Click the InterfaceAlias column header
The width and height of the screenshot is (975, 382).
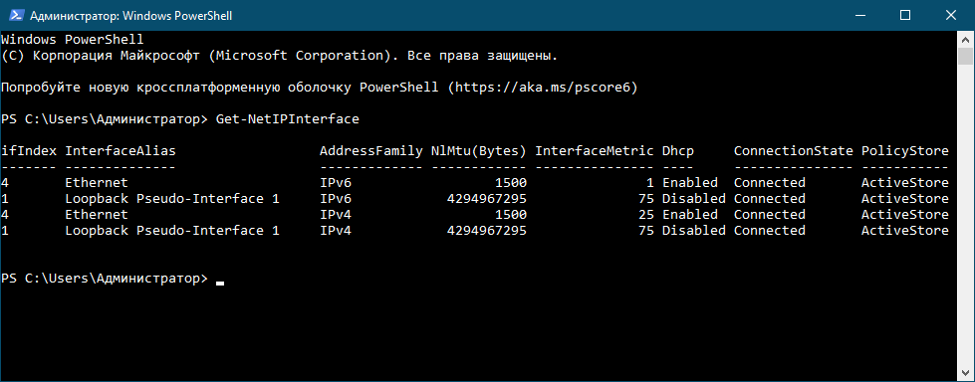coord(121,151)
